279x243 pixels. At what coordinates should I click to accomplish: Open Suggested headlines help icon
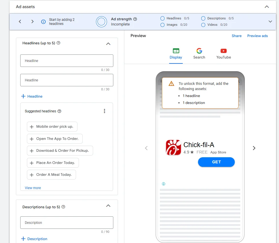coord(60,111)
